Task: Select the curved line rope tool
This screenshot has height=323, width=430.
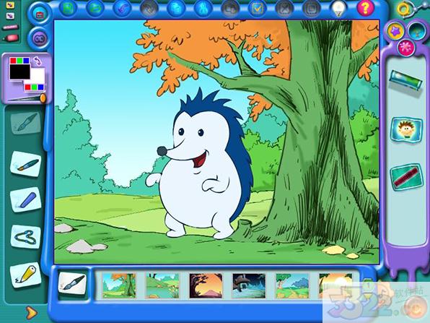Action: (x=26, y=237)
